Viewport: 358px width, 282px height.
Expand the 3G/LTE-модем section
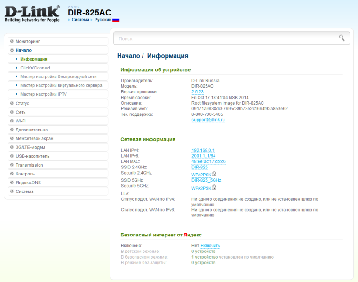[58, 147]
